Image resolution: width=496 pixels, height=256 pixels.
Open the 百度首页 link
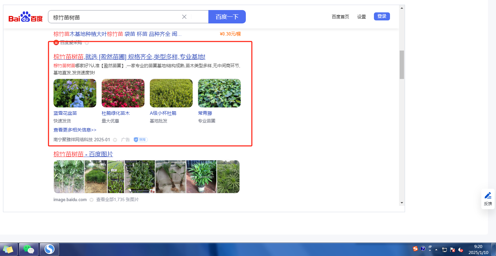click(x=340, y=17)
